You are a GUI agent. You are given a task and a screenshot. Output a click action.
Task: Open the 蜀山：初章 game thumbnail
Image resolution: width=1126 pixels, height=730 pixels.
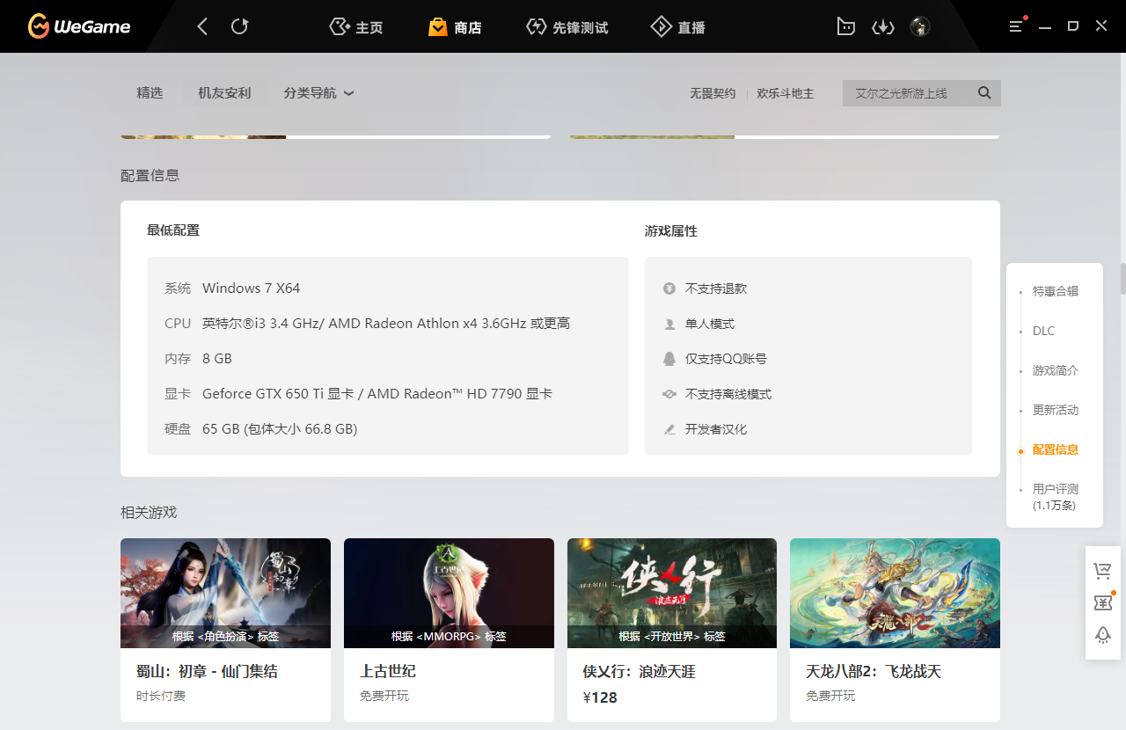[x=225, y=593]
